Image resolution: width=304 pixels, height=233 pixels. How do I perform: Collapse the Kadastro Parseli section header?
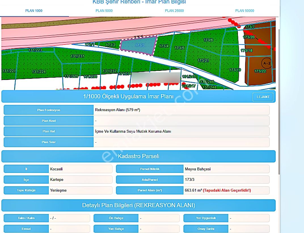click(138, 156)
